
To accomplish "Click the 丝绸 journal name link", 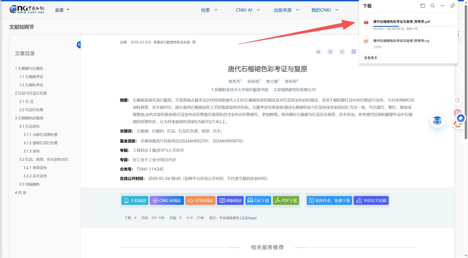I will [x=124, y=42].
